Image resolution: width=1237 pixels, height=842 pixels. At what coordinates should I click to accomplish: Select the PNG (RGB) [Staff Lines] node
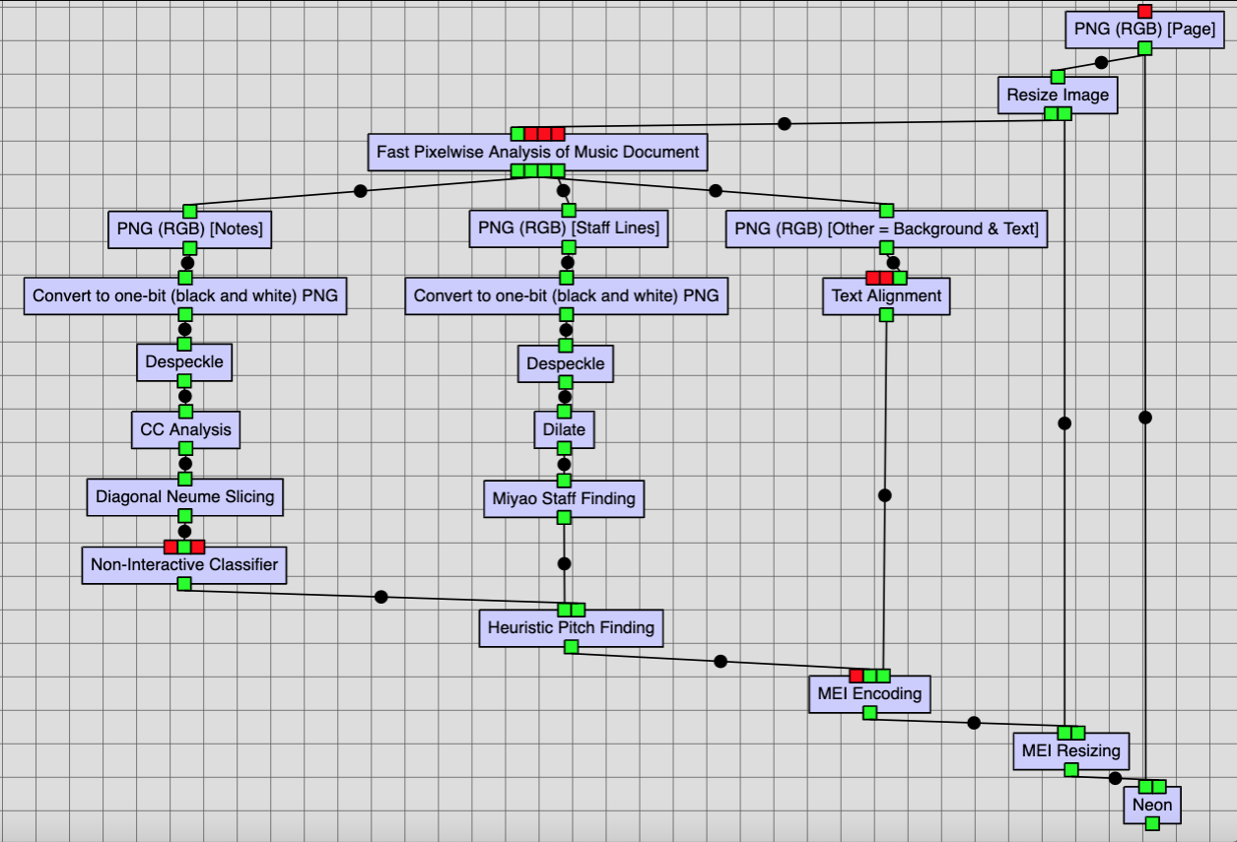coord(568,229)
